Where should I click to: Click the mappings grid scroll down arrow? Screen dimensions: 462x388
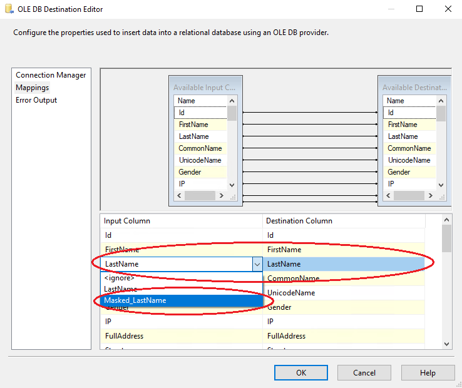point(446,344)
